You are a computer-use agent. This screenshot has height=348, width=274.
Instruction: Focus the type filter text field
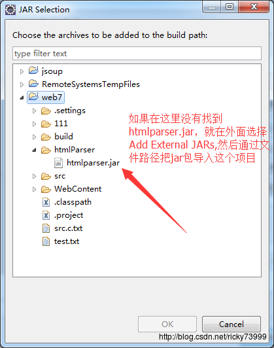pyautogui.click(x=137, y=53)
